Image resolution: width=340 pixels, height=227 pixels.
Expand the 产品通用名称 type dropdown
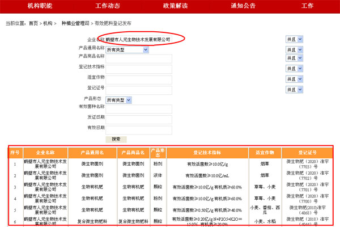(127, 50)
